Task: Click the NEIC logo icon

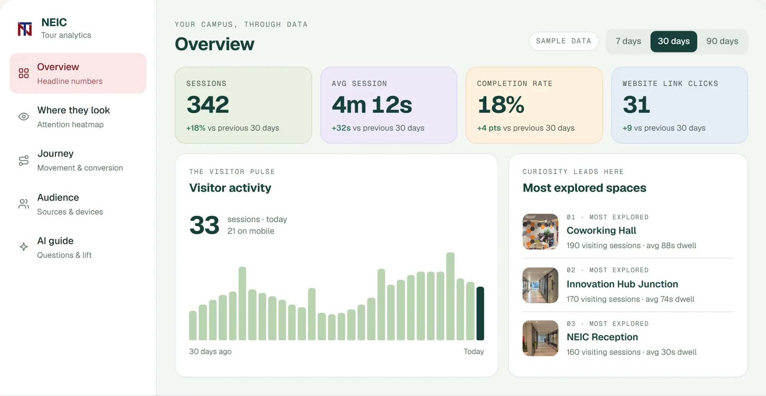Action: (25, 29)
